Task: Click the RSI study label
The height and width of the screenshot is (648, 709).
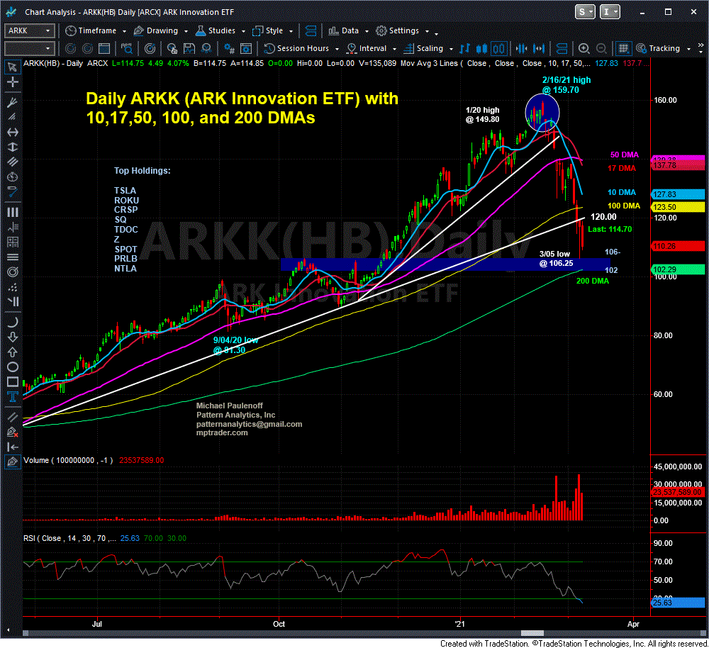Action: (69, 538)
